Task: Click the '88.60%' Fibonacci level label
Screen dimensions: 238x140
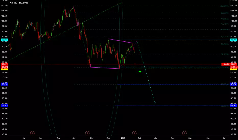Action: [224, 13]
